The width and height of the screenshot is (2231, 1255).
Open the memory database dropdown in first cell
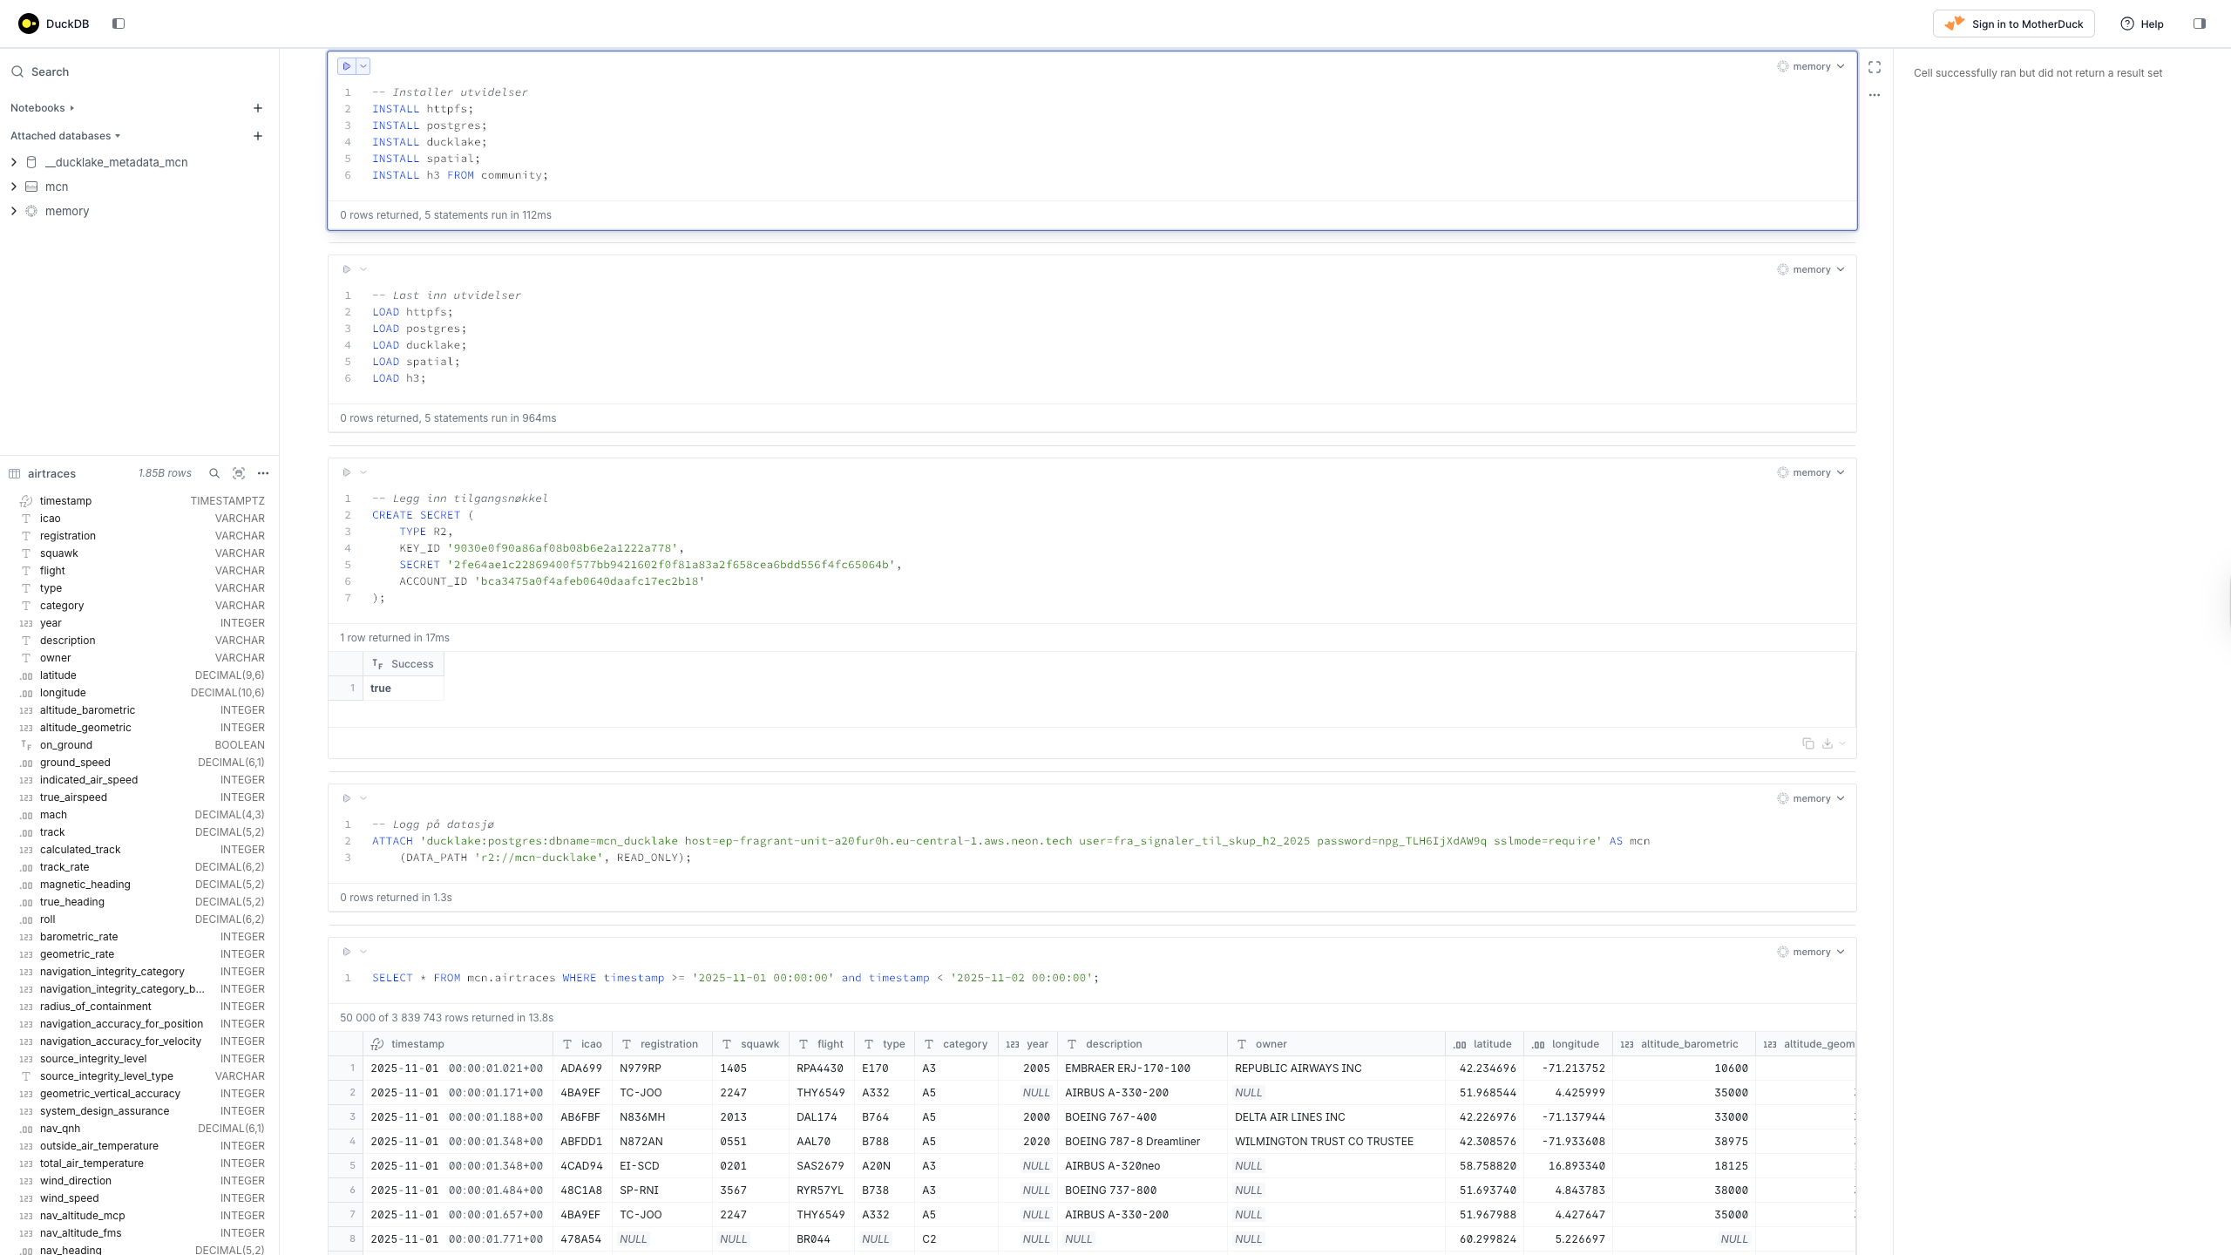pos(1812,66)
